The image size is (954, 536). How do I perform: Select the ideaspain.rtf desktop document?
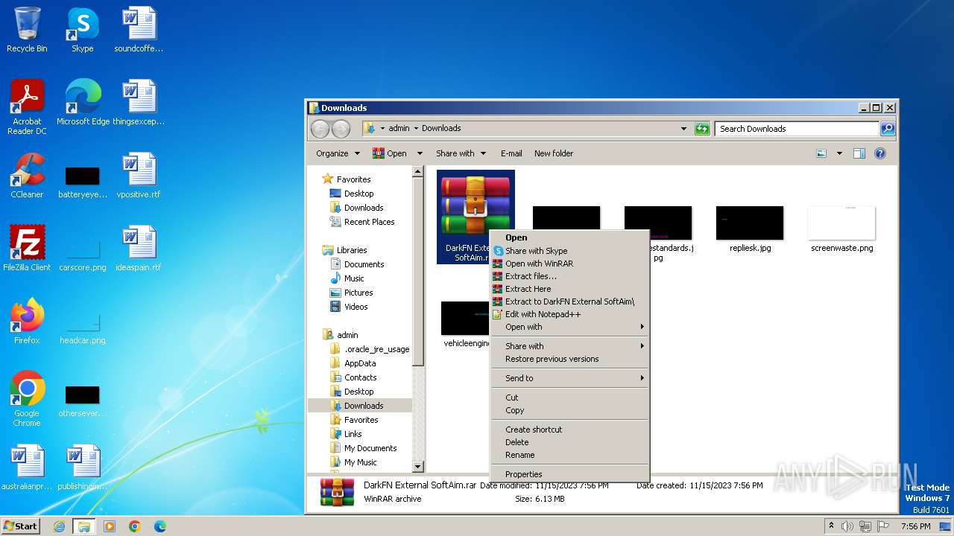pos(139,249)
